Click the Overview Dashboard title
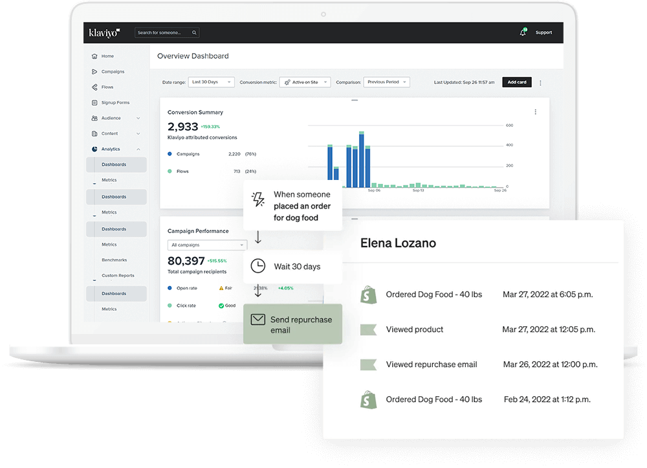The height and width of the screenshot is (468, 647). 193,56
